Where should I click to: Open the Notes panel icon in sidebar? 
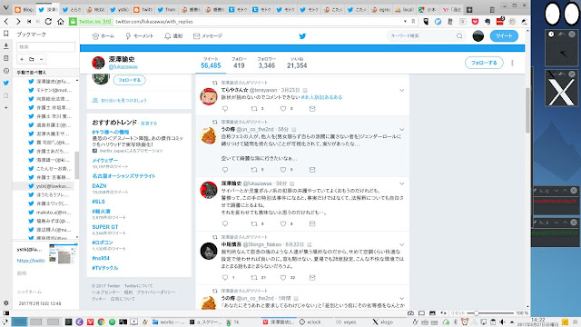6,58
